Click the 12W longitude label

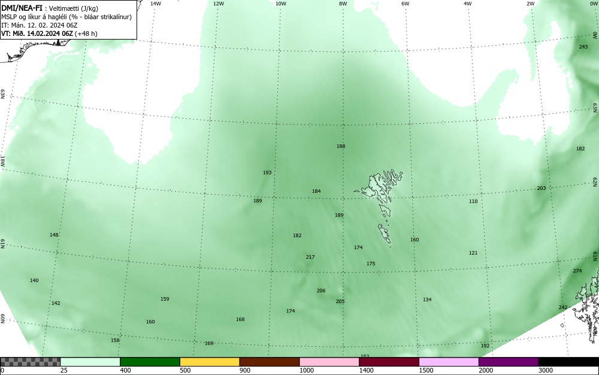[x=218, y=4]
